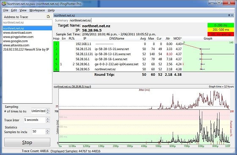The image size is (237, 155).
Task: Decrease number of times to trace
Action: pyautogui.click(x=48, y=112)
